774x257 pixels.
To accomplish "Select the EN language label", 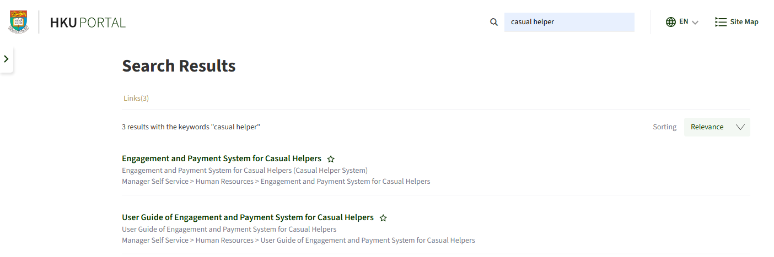I will (684, 21).
